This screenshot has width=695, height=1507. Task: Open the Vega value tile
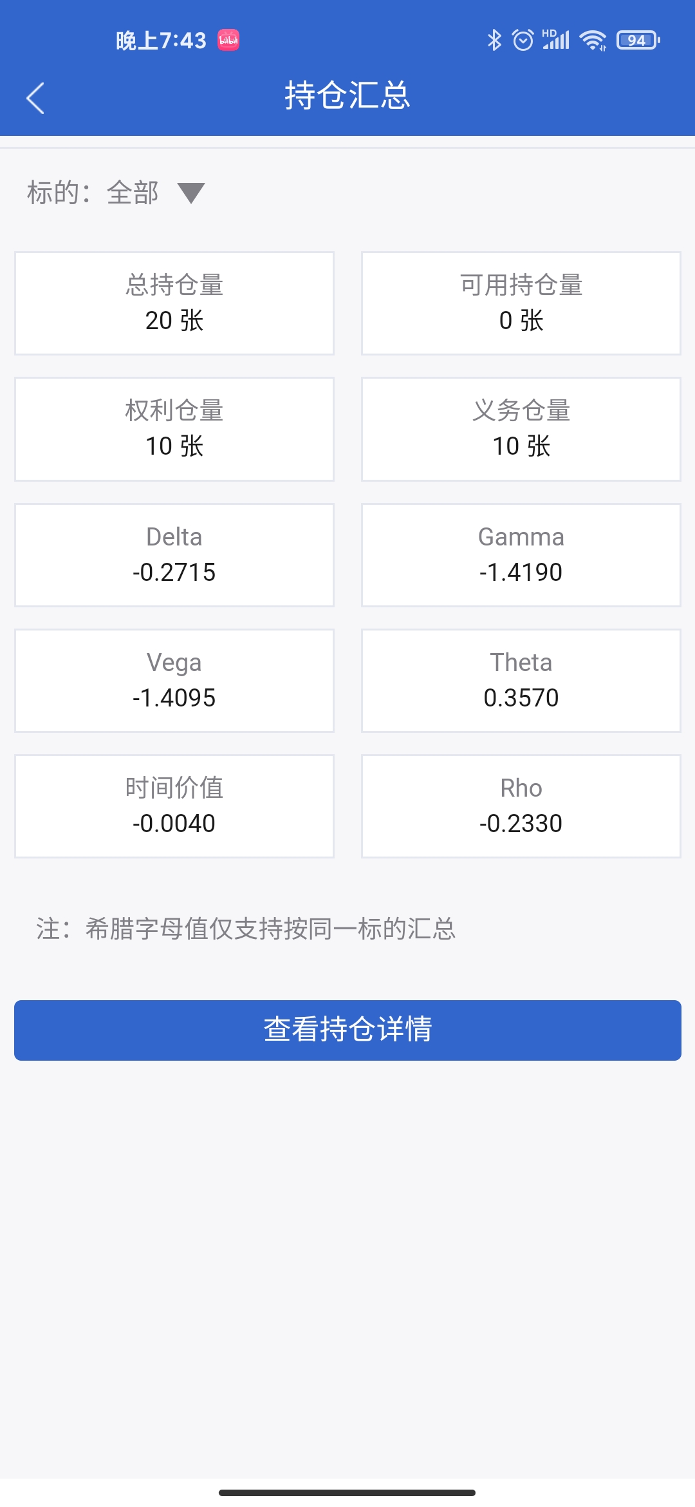point(174,680)
